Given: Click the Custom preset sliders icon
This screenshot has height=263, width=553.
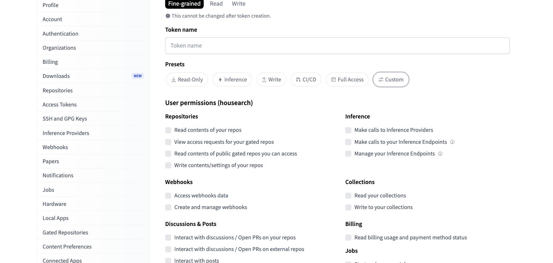Looking at the screenshot, I should click(x=381, y=80).
